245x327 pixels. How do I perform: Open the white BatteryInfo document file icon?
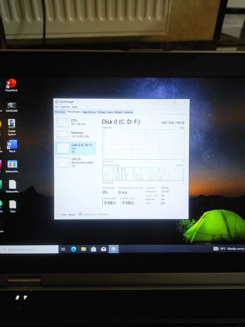(13, 186)
